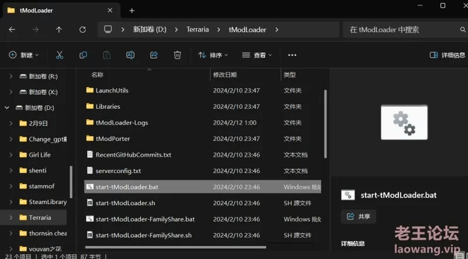Expand the chevron after tModLoader in address bar

(x=277, y=30)
